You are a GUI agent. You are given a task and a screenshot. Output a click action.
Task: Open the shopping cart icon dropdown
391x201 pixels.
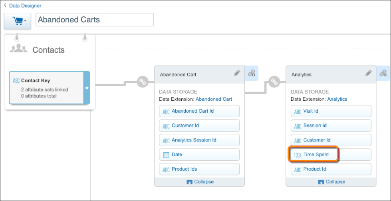coord(18,21)
